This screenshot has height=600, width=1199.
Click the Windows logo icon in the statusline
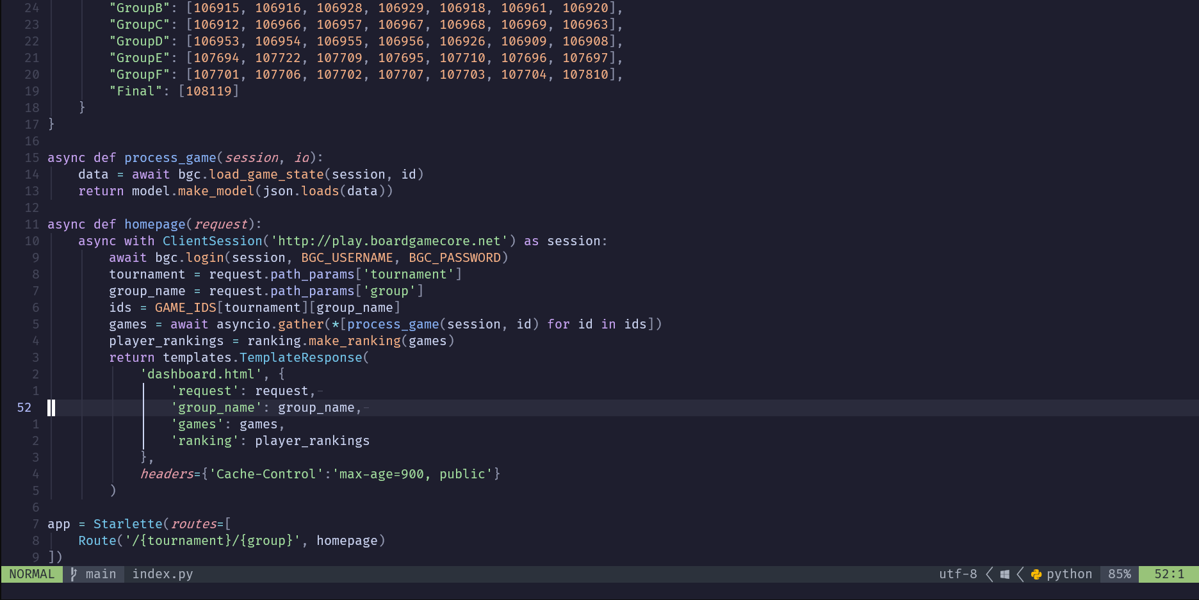coord(1004,574)
